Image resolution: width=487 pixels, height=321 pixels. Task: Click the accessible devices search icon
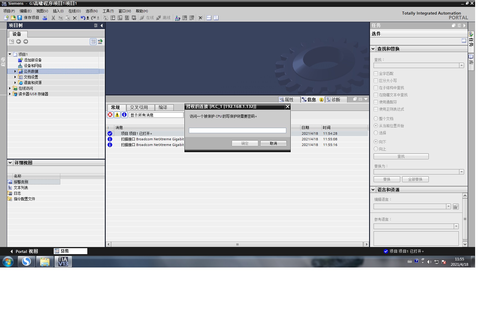pyautogui.click(x=178, y=18)
